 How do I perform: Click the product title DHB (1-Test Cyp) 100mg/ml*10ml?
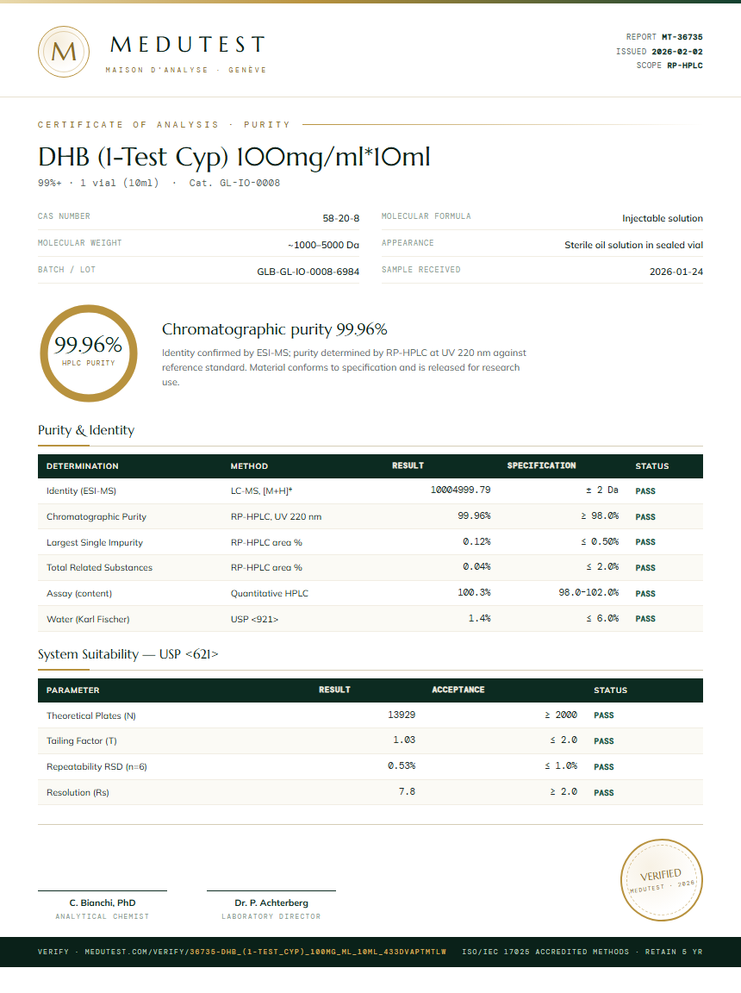234,156
